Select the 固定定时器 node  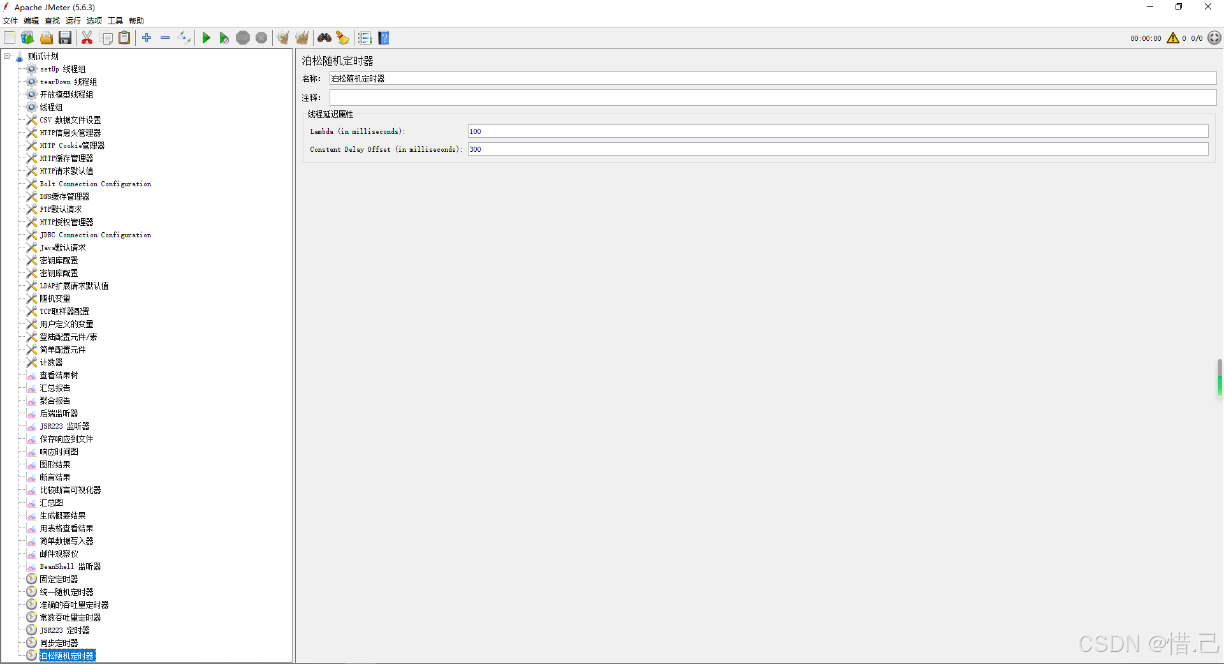[59, 579]
